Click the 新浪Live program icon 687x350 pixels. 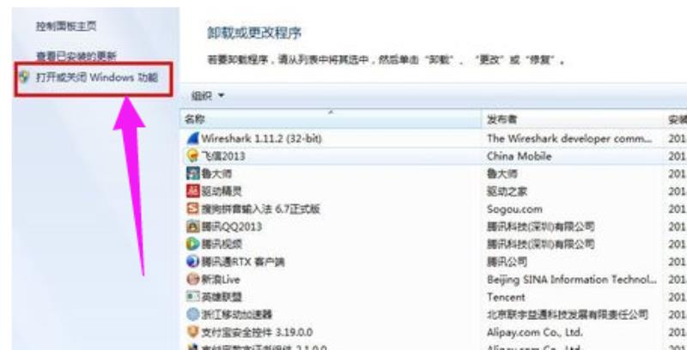click(x=192, y=279)
